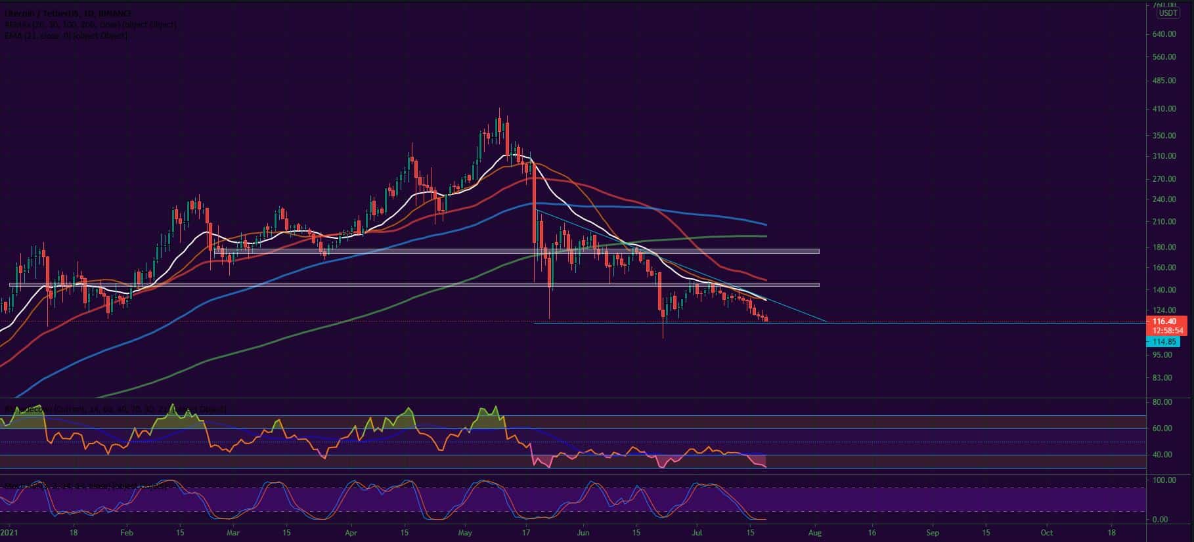Click the Stochastic RSI legend label
The width and height of the screenshot is (1194, 542).
coord(85,486)
